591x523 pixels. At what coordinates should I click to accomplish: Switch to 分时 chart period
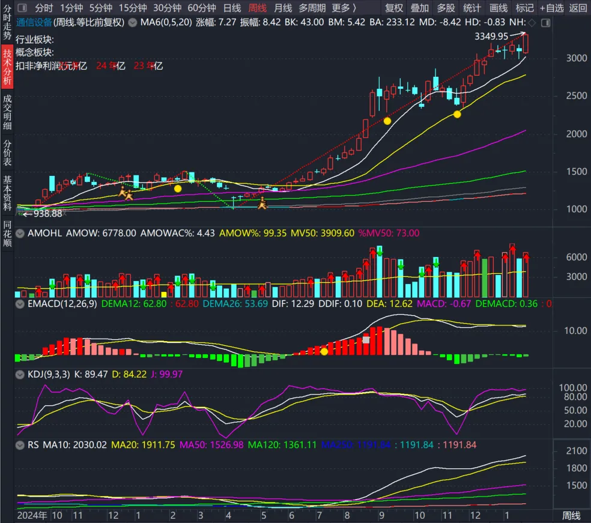point(44,8)
